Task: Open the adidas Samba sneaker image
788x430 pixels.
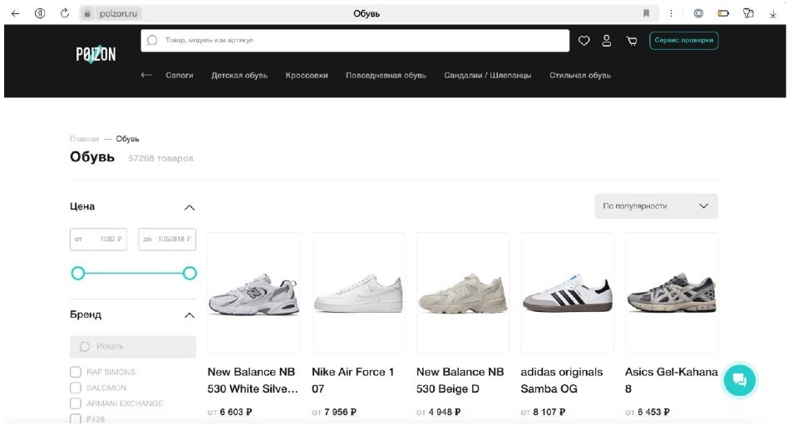Action: [x=567, y=292]
